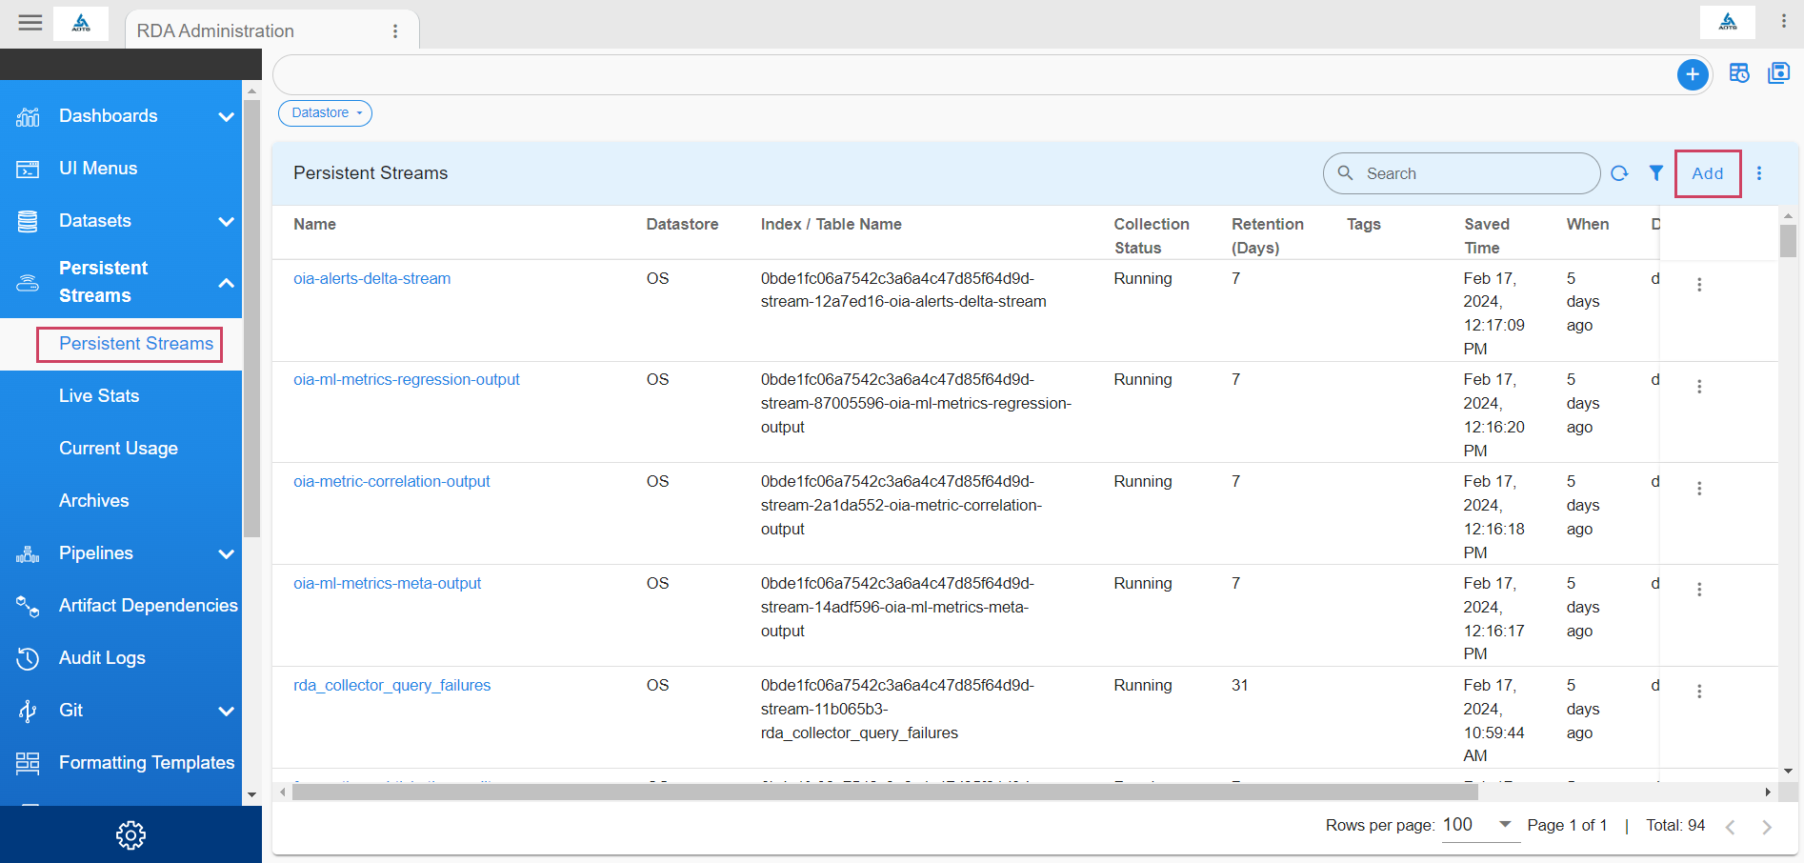Open row actions for oia-alerts-delta-stream
The height and width of the screenshot is (863, 1804).
pyautogui.click(x=1698, y=285)
